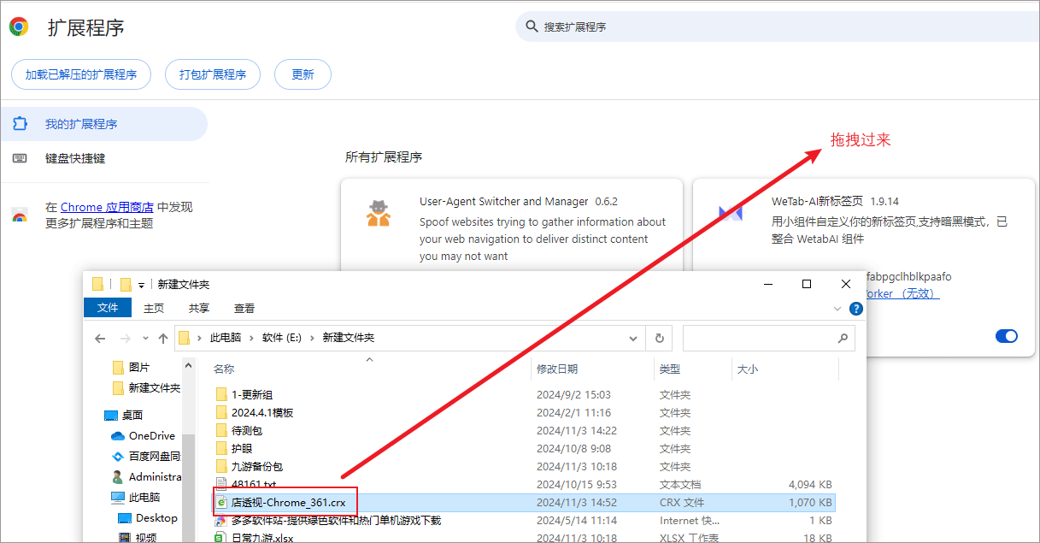Select the 店透视-Chrome_361.crx file
1040x543 pixels.
(x=523, y=502)
